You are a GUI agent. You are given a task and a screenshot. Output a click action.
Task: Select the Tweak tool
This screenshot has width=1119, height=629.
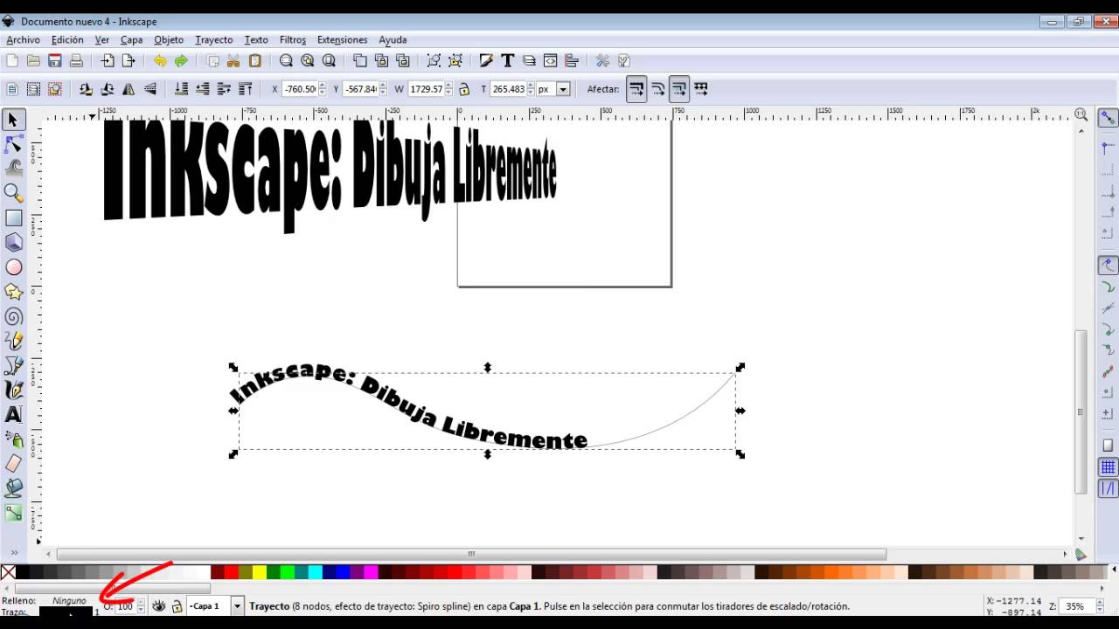(13, 169)
